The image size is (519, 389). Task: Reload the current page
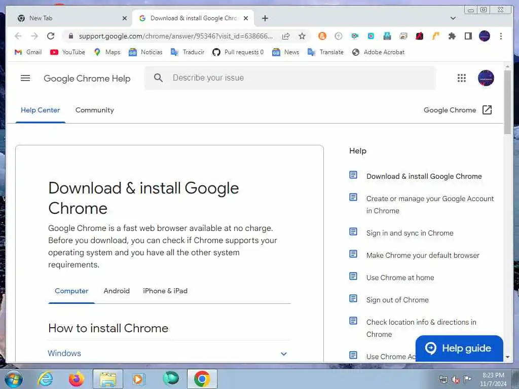coord(51,36)
